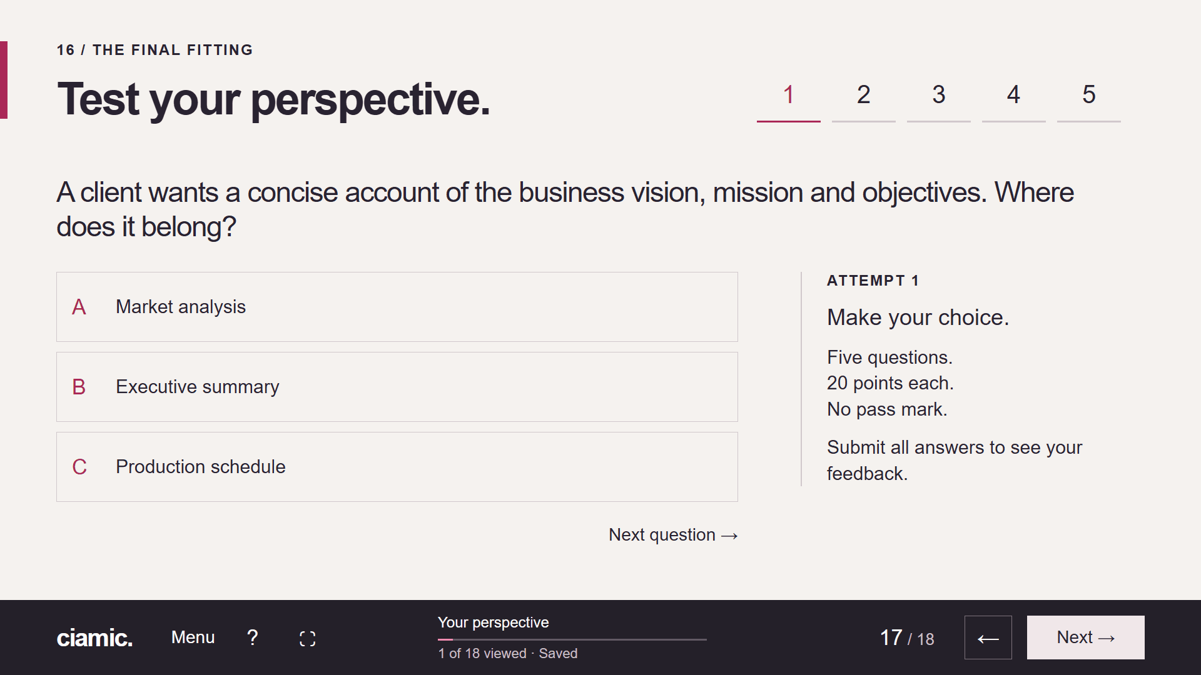Click the Your perspective progress bar

tap(572, 639)
